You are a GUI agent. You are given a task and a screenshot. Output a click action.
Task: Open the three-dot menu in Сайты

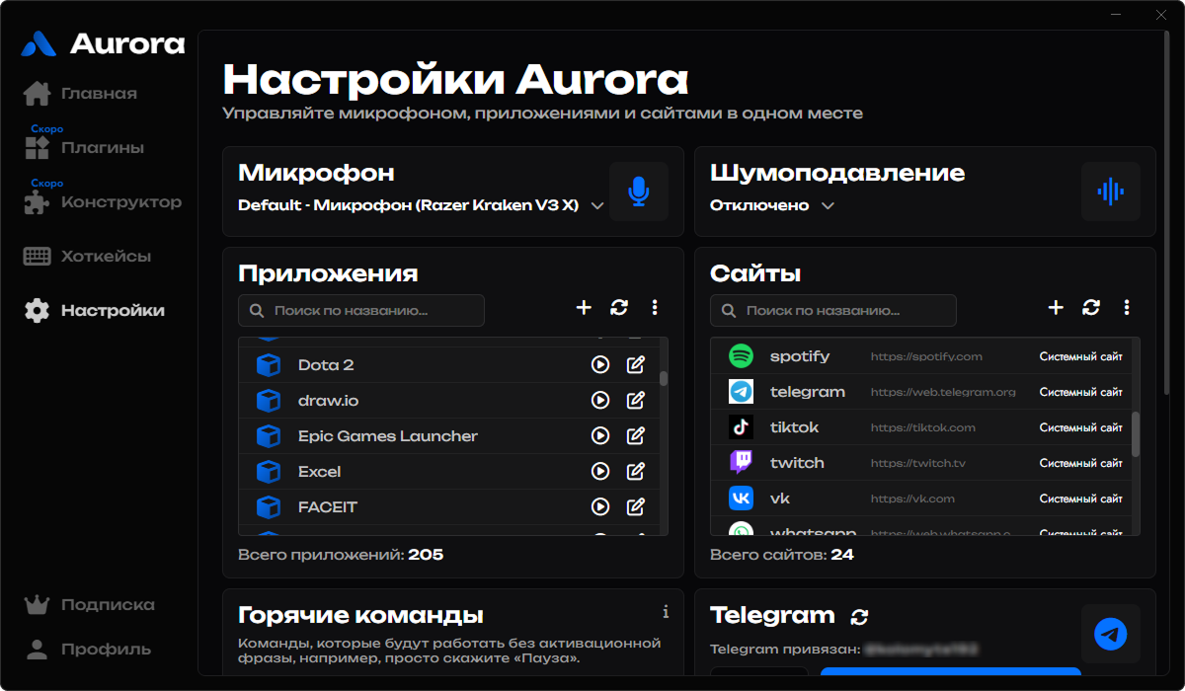(x=1127, y=308)
